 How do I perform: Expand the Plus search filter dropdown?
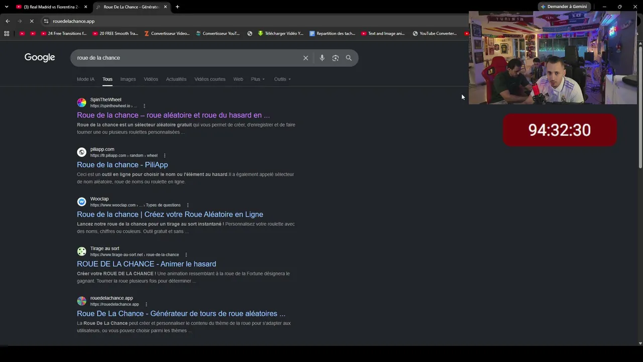coord(258,79)
